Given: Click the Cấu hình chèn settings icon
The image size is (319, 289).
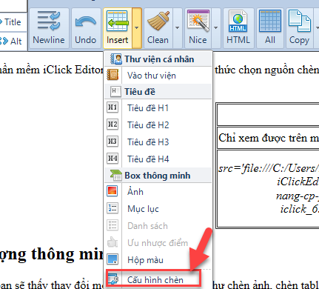Looking at the screenshot, I should tap(113, 279).
